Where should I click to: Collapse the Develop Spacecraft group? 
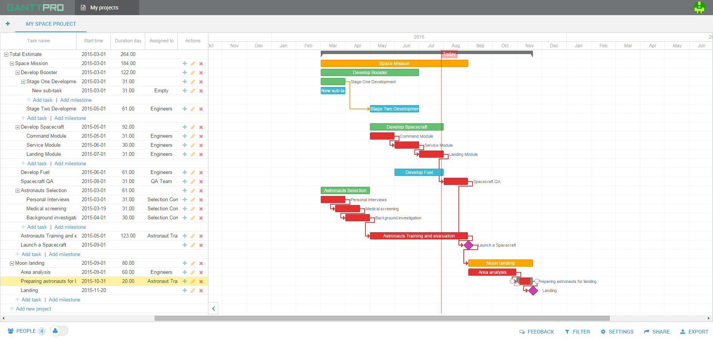coord(17,127)
